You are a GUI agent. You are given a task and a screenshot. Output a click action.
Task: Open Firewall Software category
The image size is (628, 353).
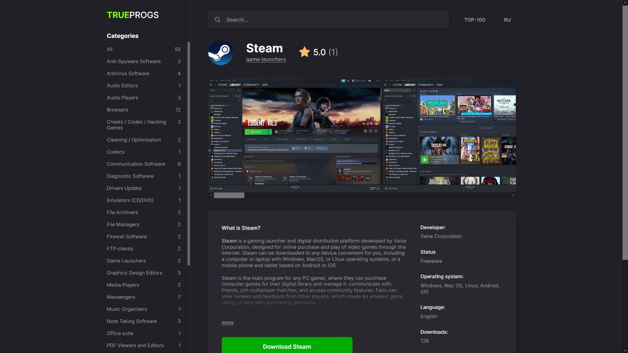[144, 237]
